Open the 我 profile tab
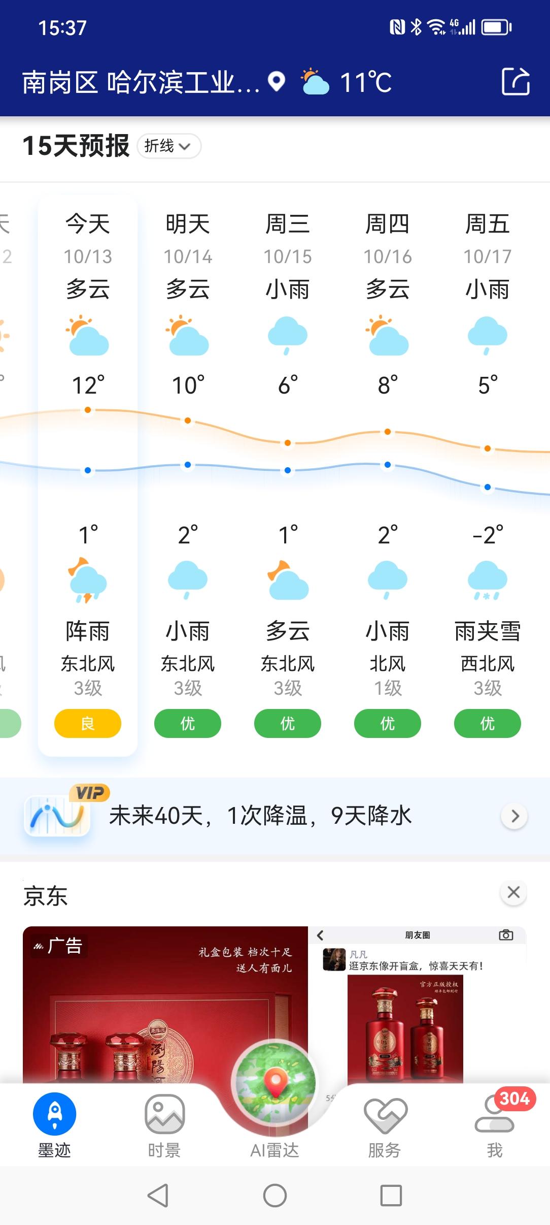Viewport: 550px width, 1225px height. coord(495,1123)
